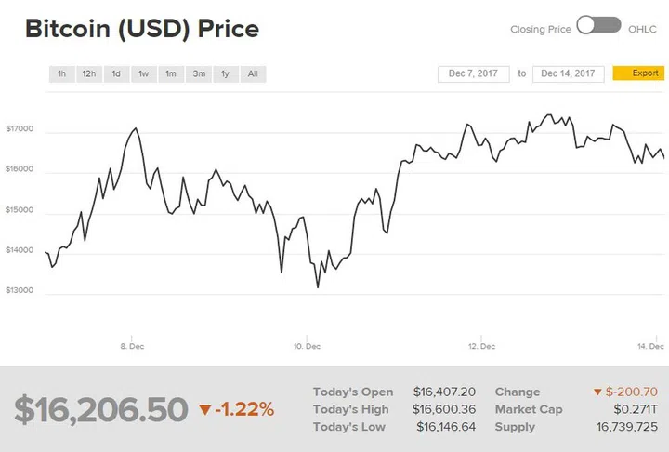Screen dimensions: 669x452
Task: Select the 1m range option
Action: coord(171,74)
